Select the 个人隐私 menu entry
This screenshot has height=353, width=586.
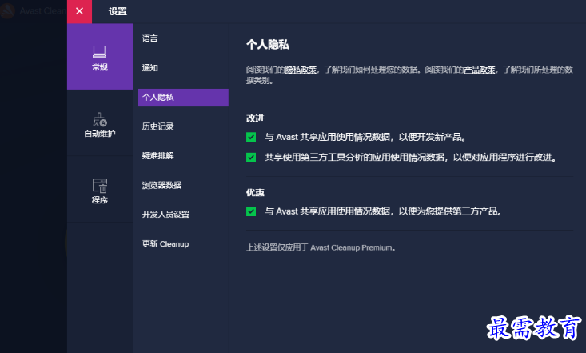pos(183,98)
